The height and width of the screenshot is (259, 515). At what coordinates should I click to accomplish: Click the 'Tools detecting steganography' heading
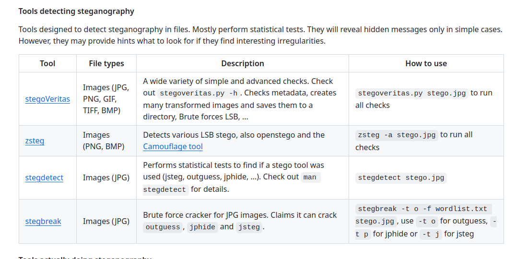[x=76, y=11]
